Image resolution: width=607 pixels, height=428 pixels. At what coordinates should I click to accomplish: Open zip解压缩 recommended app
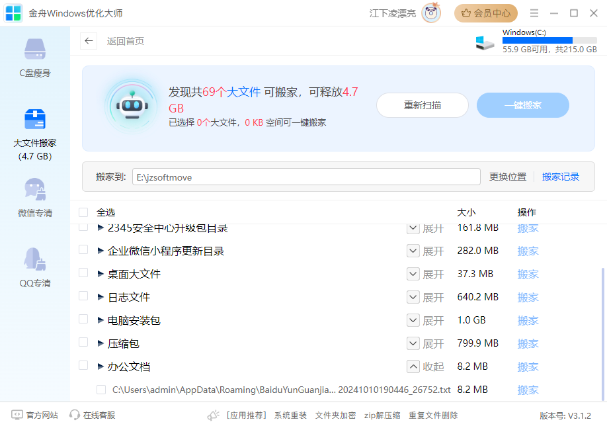382,415
